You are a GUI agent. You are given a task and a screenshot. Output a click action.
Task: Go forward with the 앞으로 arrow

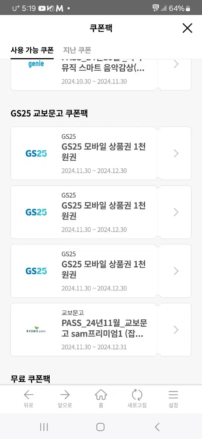(65, 398)
